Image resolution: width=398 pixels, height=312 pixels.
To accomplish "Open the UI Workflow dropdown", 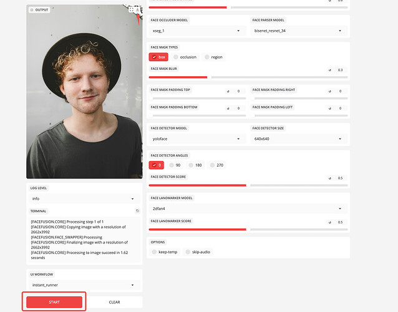I will [x=84, y=285].
